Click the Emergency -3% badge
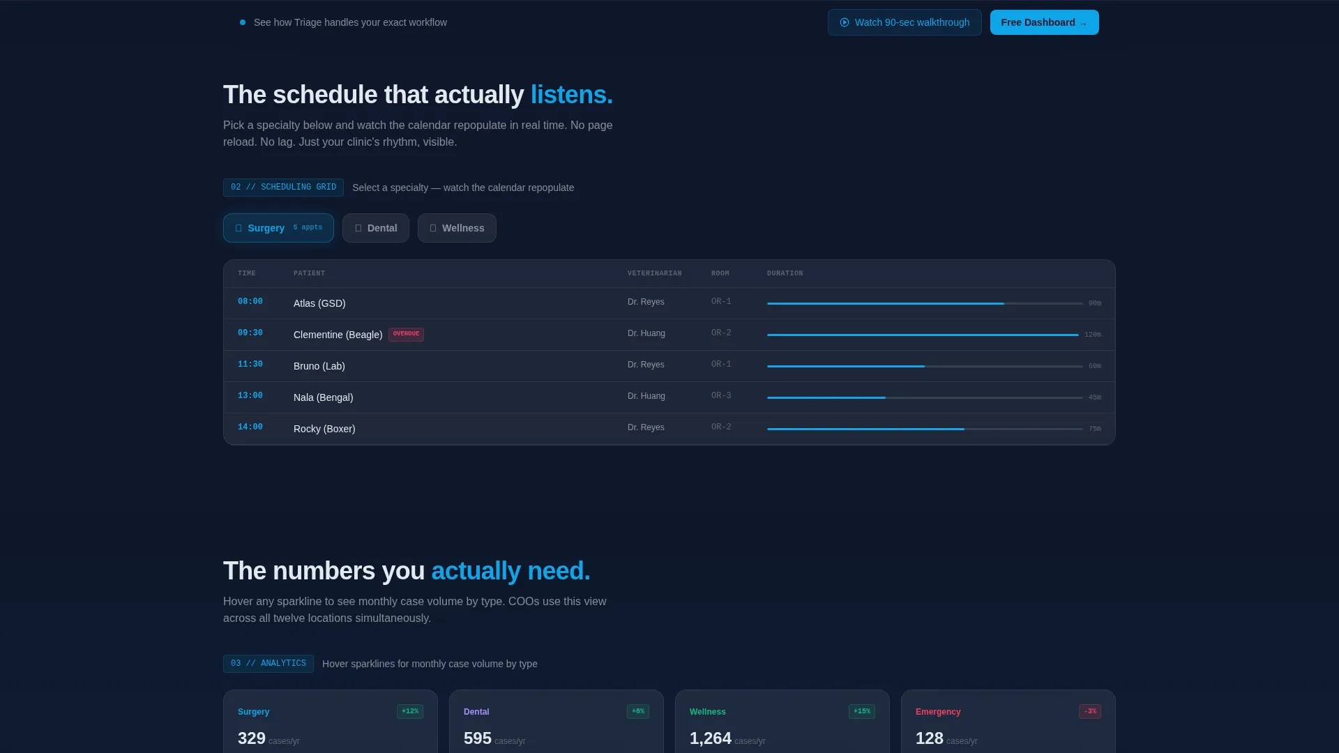The height and width of the screenshot is (753, 1339). pyautogui.click(x=1090, y=711)
